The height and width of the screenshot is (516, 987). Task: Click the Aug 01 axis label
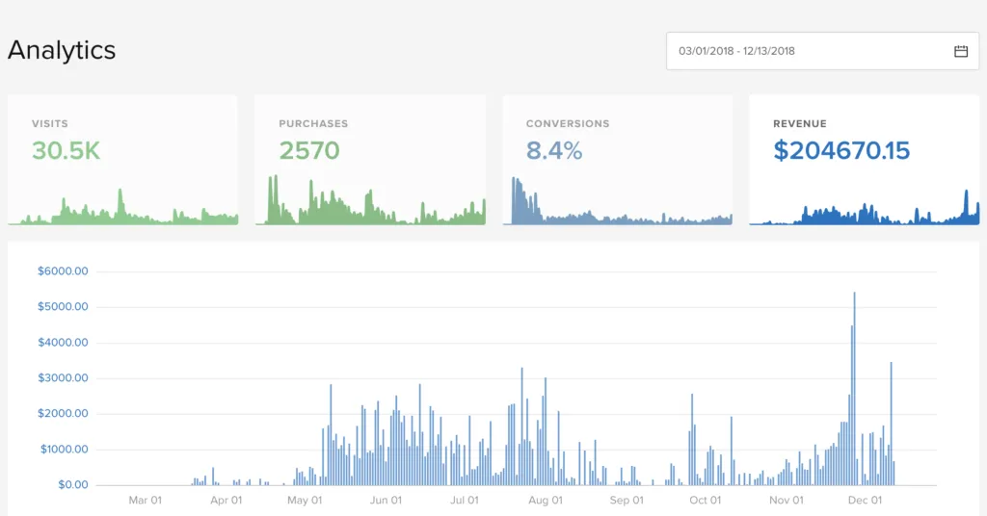[x=546, y=501]
